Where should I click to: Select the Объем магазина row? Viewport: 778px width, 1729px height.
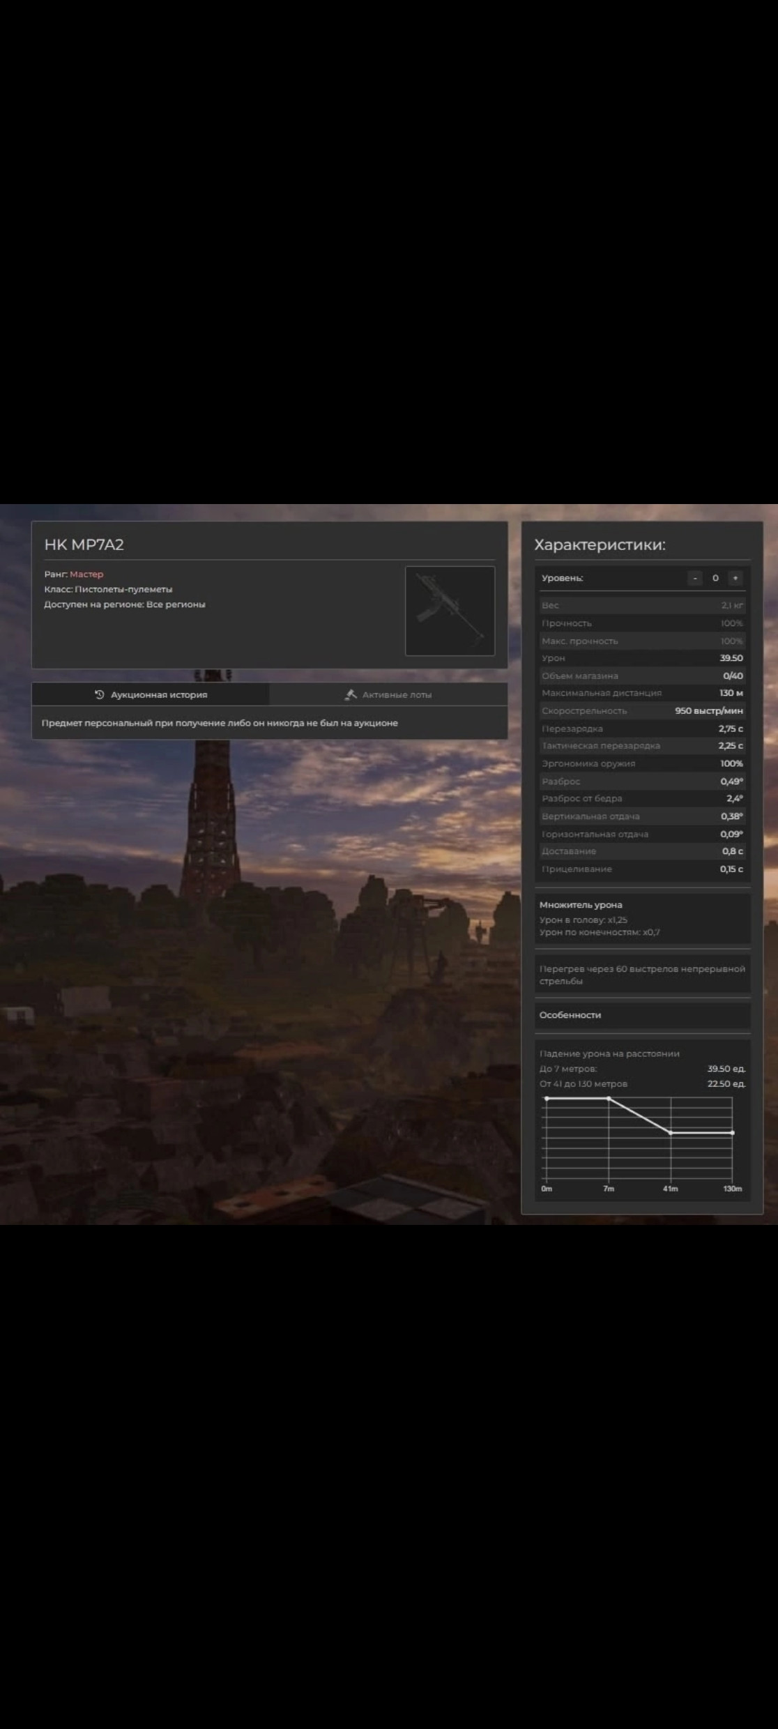tap(642, 676)
